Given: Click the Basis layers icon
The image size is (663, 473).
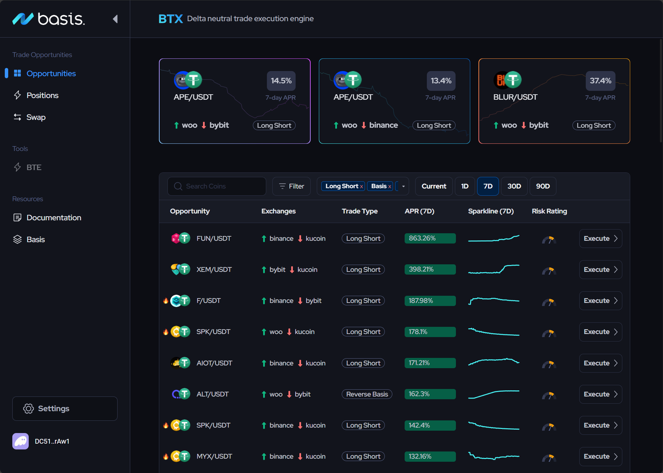Looking at the screenshot, I should click(17, 239).
